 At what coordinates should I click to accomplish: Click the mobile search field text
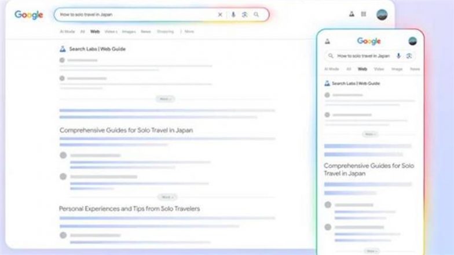(x=364, y=56)
